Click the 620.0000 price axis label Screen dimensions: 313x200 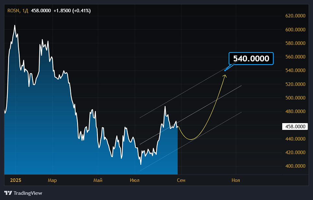pos(295,16)
